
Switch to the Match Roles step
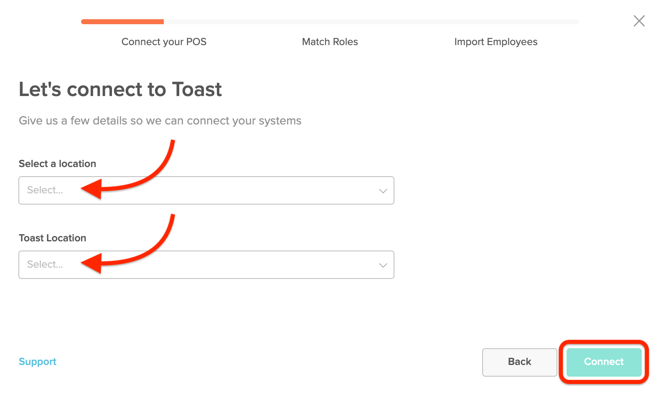pyautogui.click(x=330, y=42)
